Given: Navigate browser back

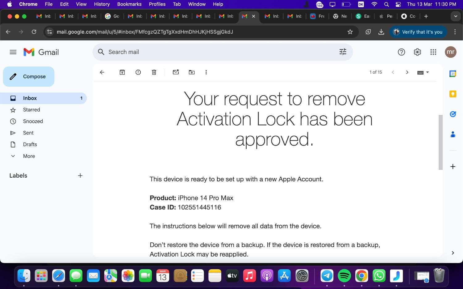Looking at the screenshot, I should point(8,32).
